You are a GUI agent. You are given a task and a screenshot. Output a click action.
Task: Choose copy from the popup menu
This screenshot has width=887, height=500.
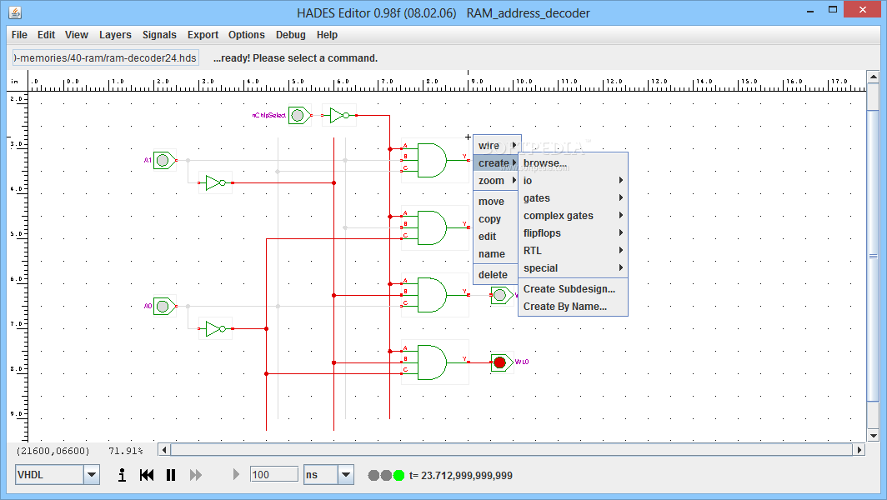click(496, 219)
